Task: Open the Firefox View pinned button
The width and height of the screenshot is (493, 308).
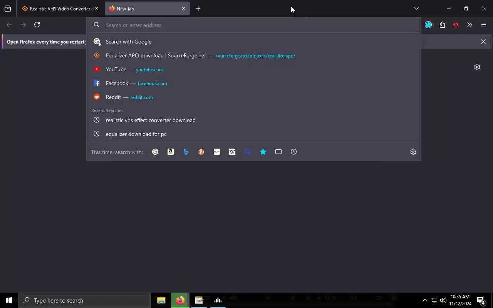Action: coord(8,8)
